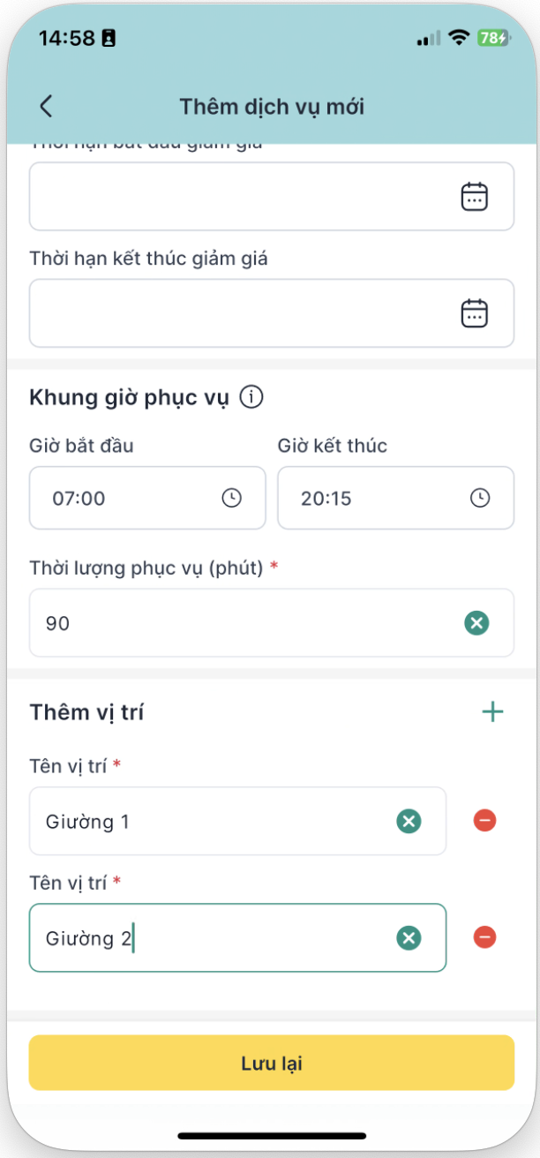The image size is (540, 1158).
Task: Tap the back arrow in header
Action: 47,107
